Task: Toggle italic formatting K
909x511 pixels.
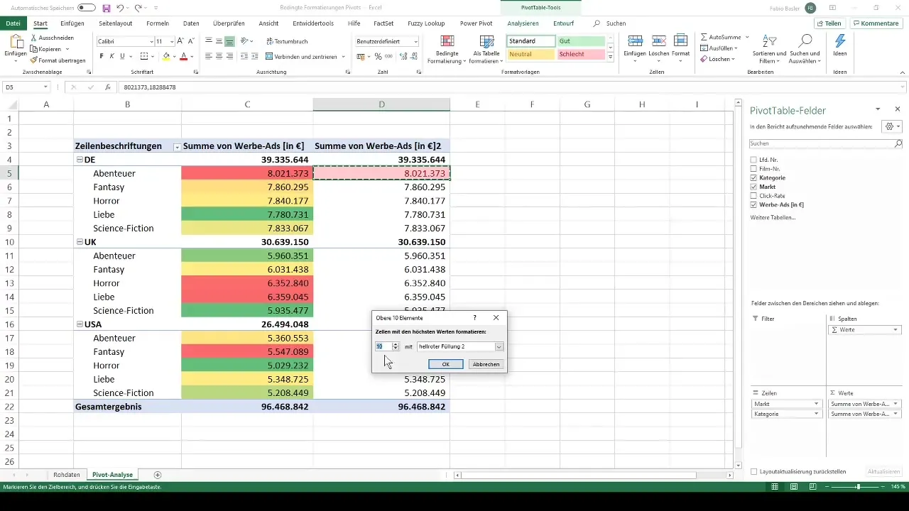Action: pyautogui.click(x=112, y=56)
